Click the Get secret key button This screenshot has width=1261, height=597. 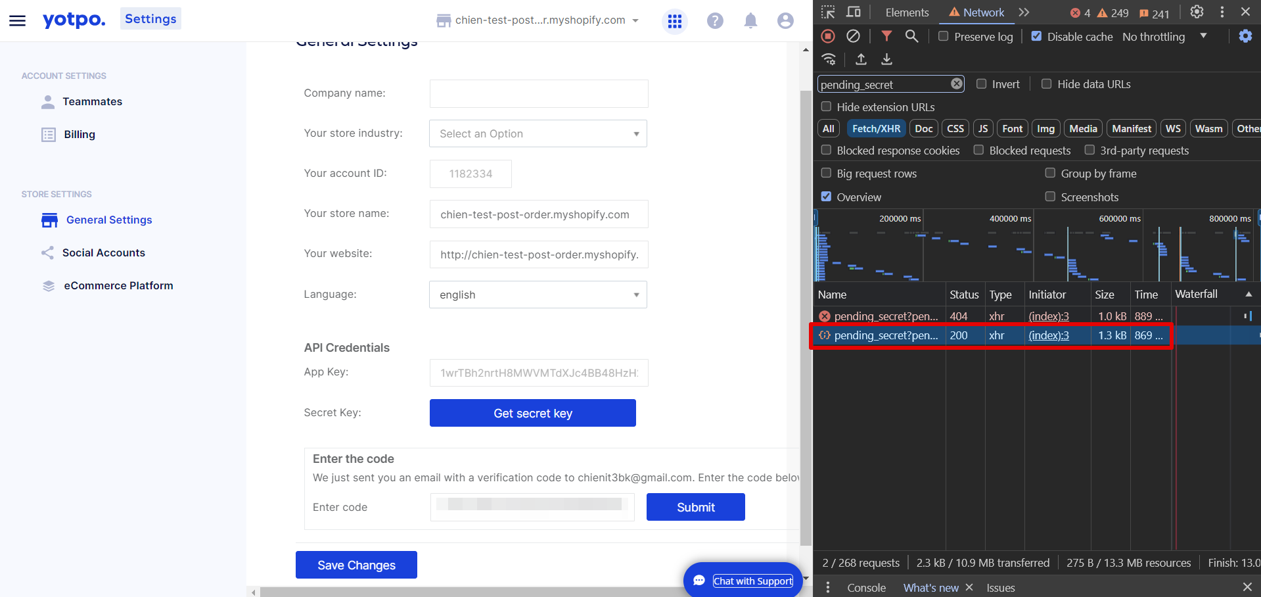(x=533, y=413)
